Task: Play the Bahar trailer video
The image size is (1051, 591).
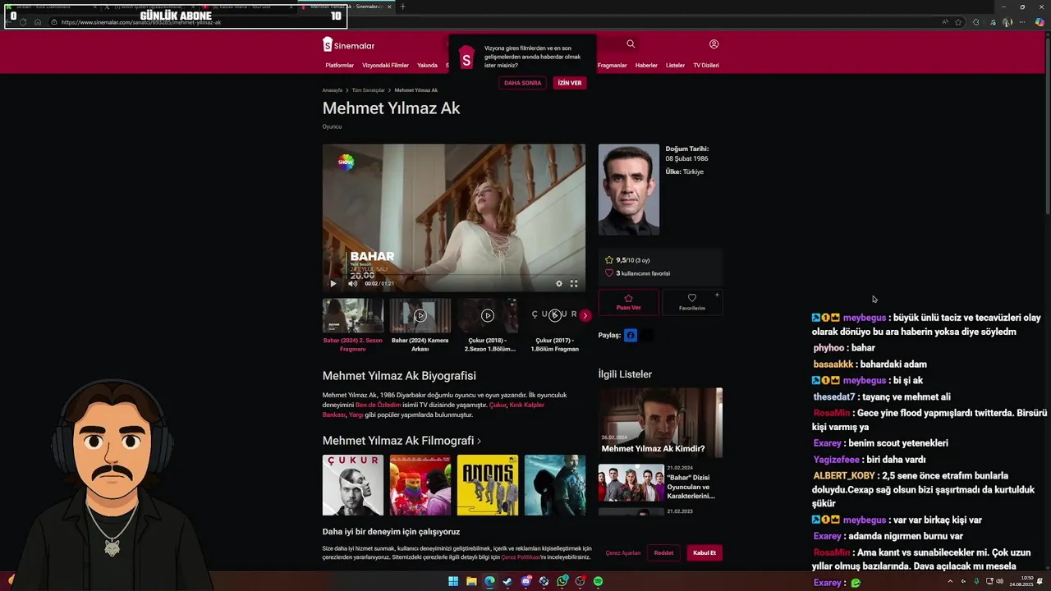Action: click(333, 284)
